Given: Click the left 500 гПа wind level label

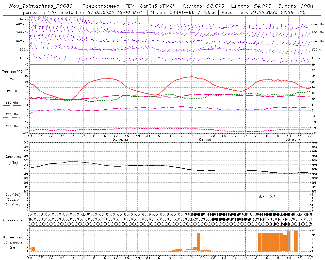Looking at the screenshot, I should pos(22,24).
